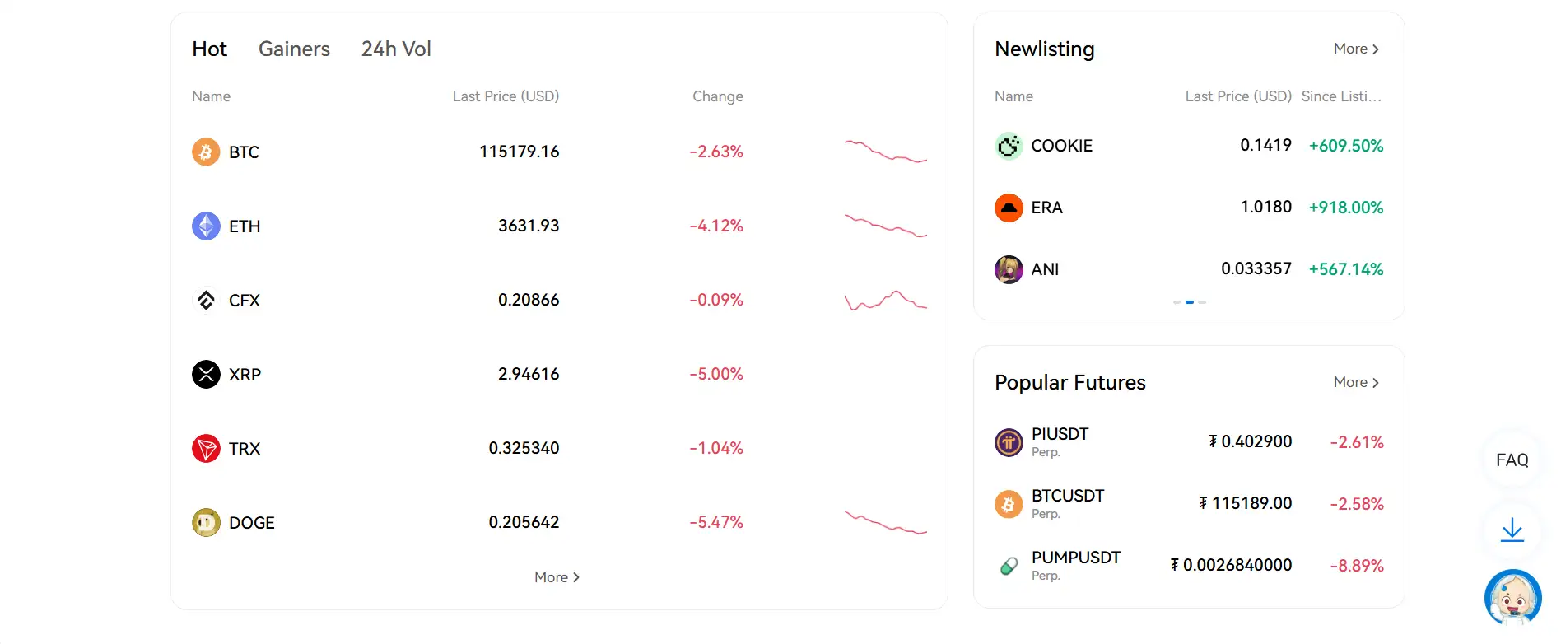
Task: Click the download app icon
Action: (1512, 530)
